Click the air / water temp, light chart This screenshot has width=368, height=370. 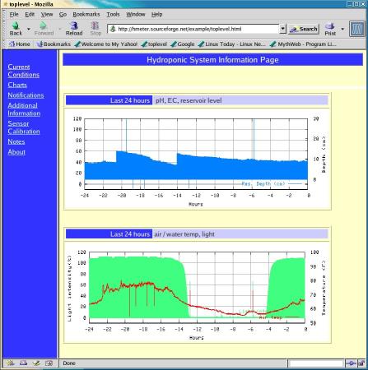[x=197, y=293]
